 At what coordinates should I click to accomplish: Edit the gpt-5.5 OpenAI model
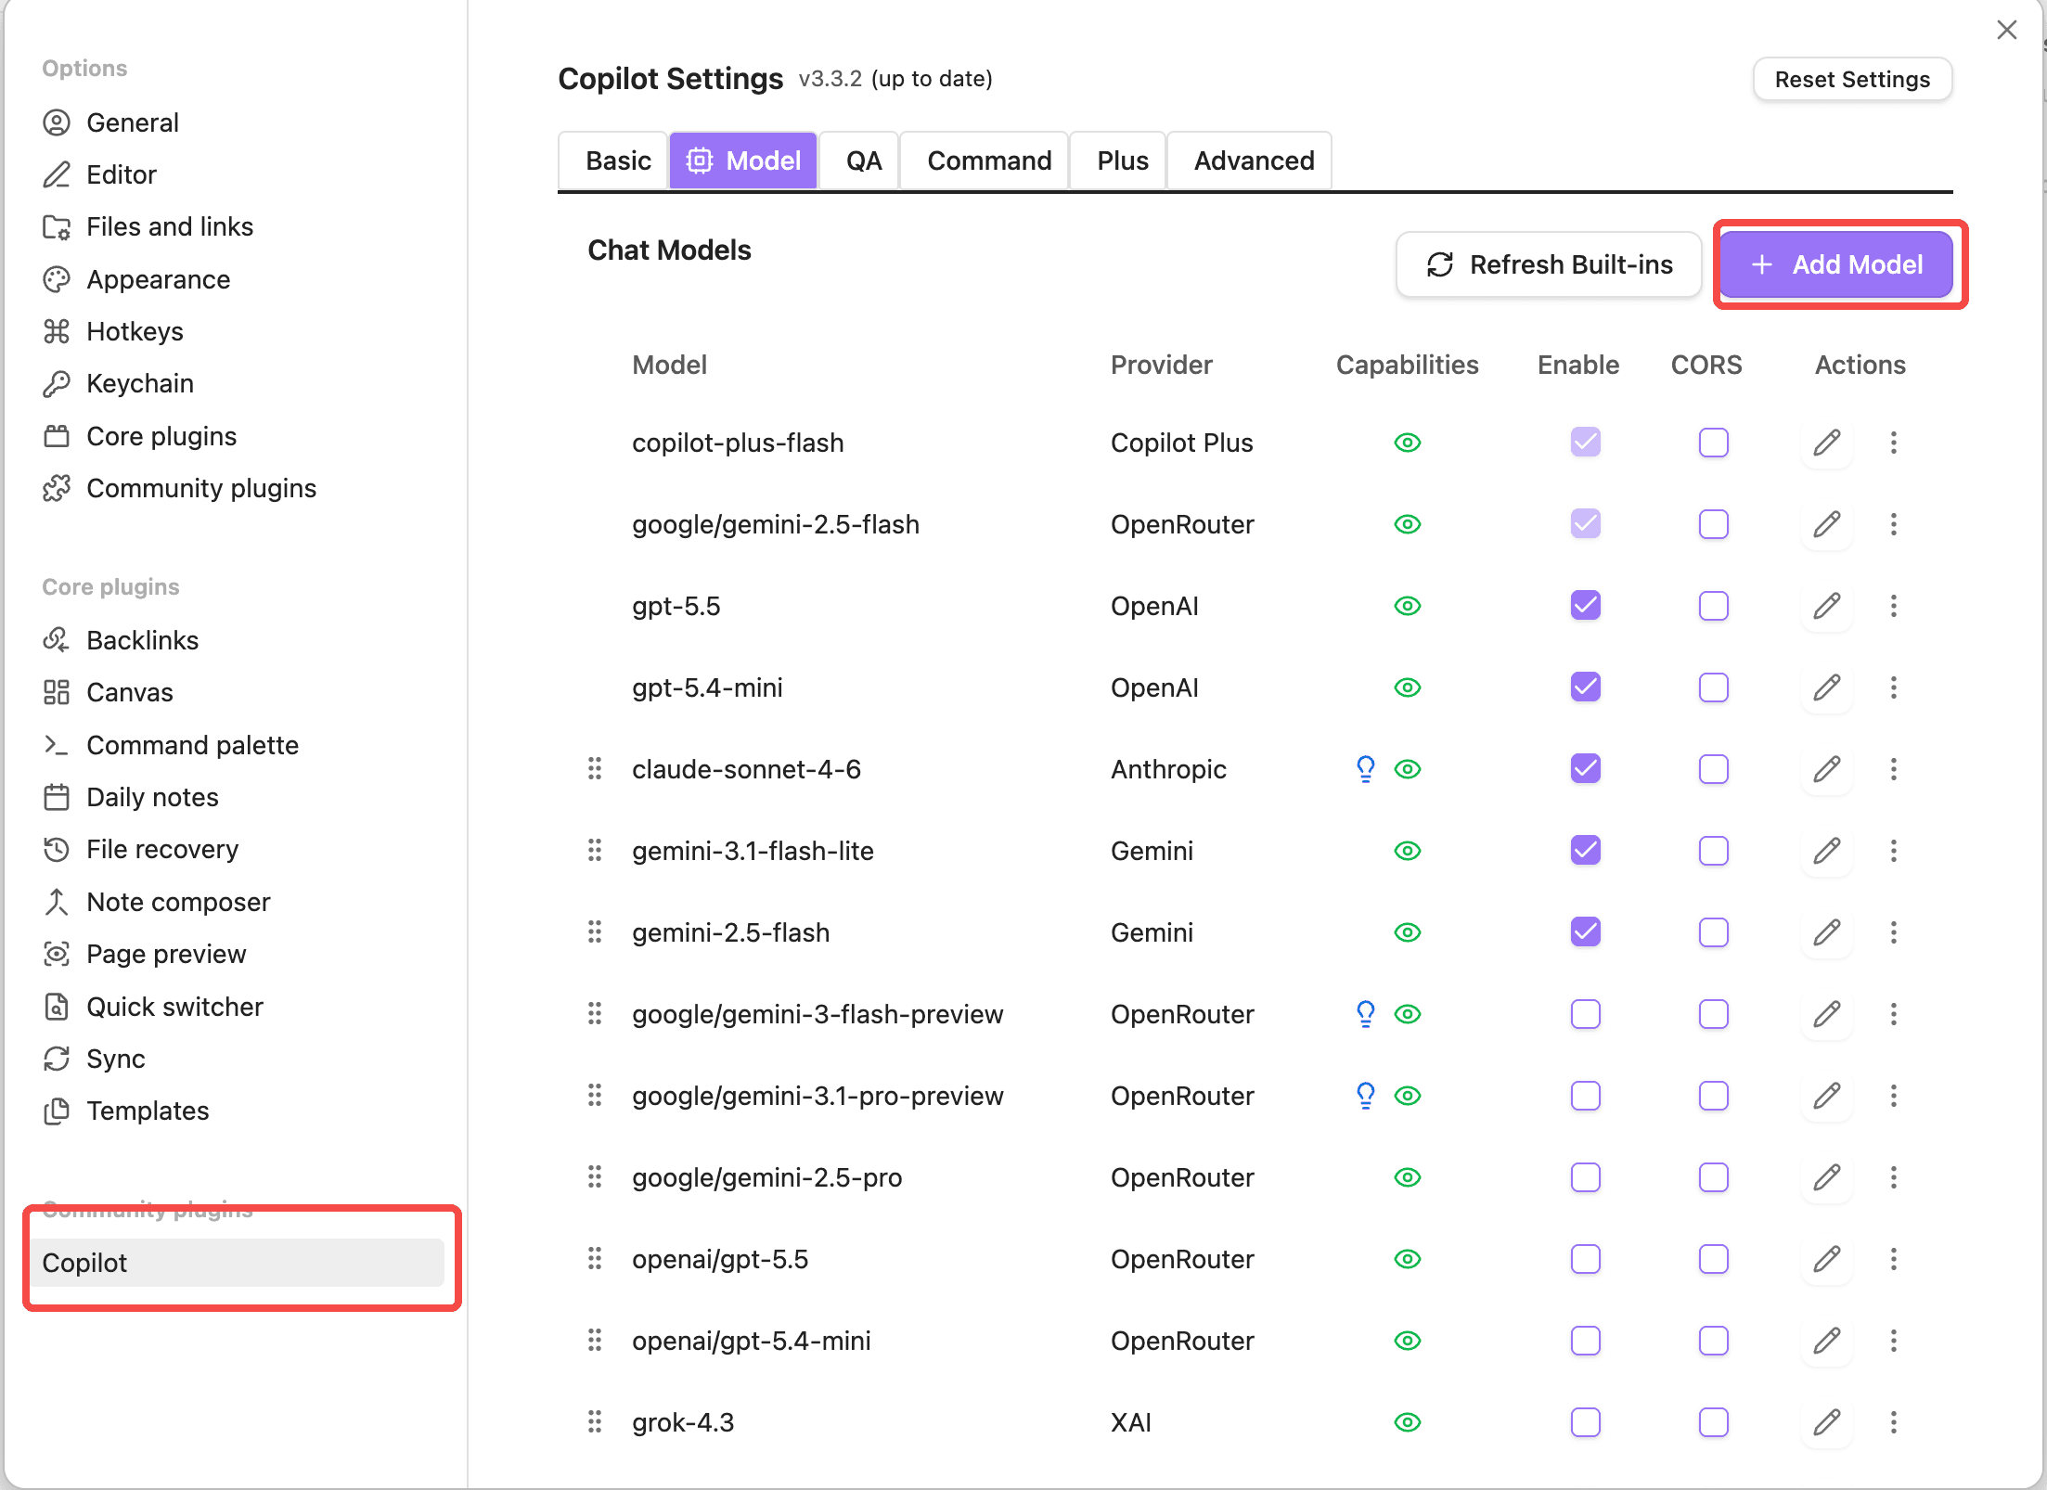point(1826,606)
